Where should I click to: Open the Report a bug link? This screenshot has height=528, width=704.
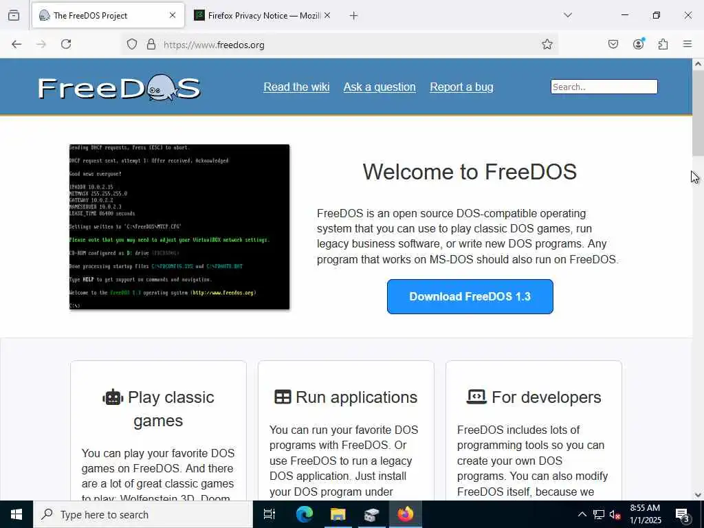click(x=461, y=87)
